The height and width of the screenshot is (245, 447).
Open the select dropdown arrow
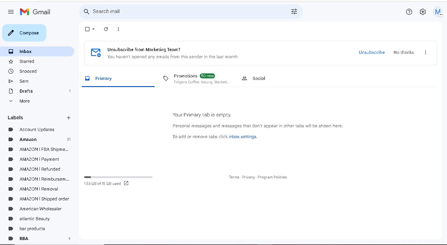click(94, 29)
